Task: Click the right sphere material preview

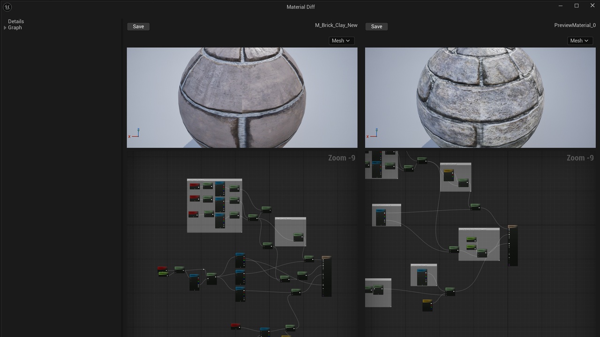Action: point(480,97)
